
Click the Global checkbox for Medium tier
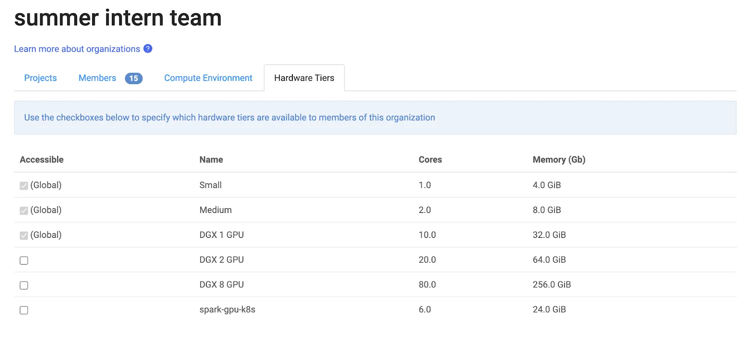(24, 211)
